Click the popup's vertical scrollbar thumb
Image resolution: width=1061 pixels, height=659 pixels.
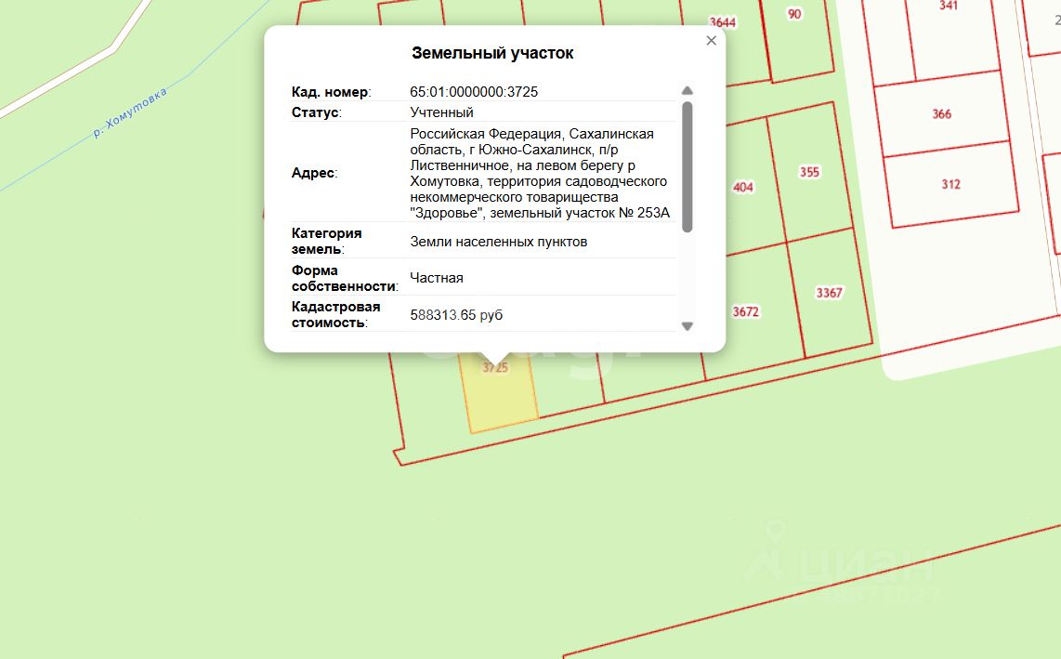coord(687,166)
